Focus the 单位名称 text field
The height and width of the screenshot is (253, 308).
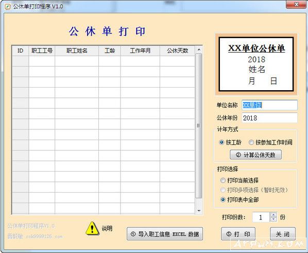pos(270,105)
